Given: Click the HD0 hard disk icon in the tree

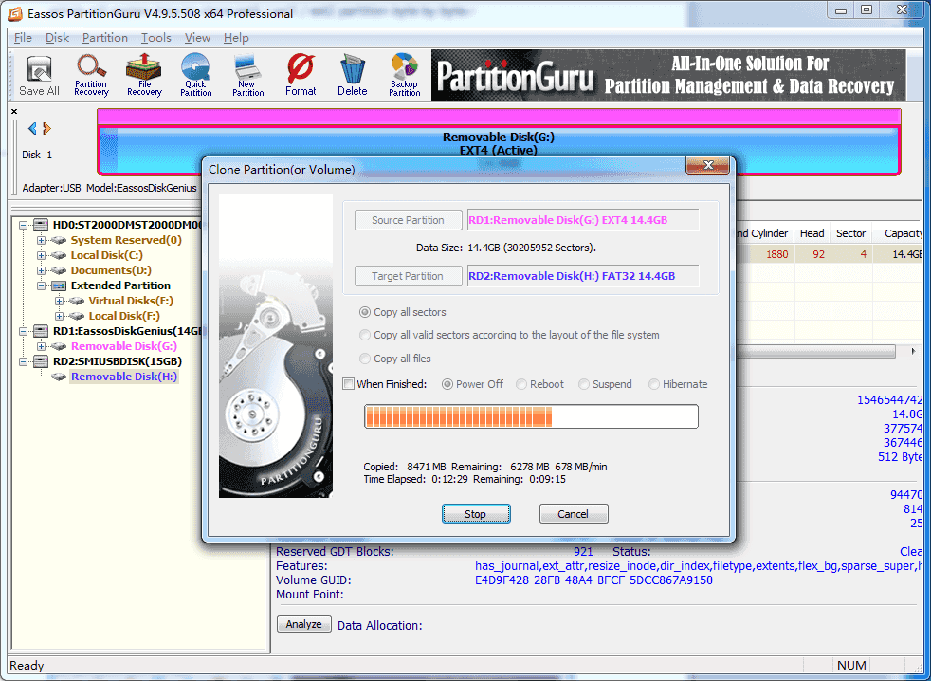Looking at the screenshot, I should click(41, 225).
